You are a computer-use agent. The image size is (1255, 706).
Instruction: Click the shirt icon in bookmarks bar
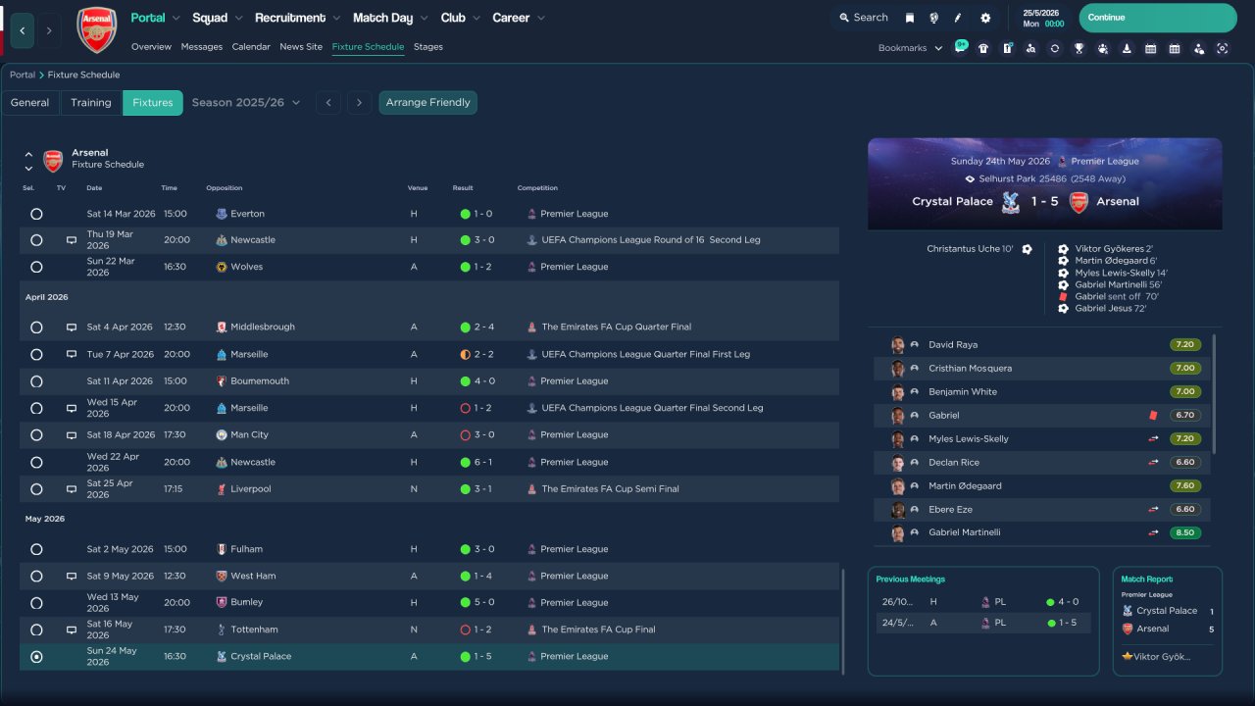click(x=983, y=48)
